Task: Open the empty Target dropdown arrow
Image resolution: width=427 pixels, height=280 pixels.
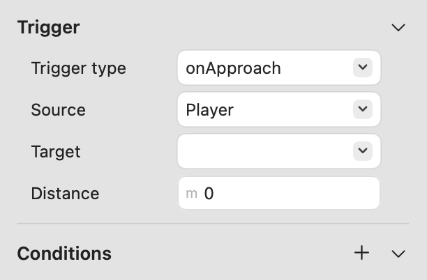Action: pyautogui.click(x=362, y=150)
